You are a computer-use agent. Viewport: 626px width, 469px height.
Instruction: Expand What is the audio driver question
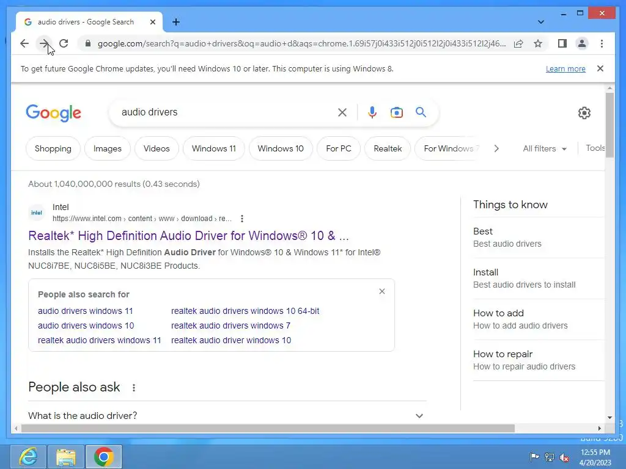coord(226,415)
